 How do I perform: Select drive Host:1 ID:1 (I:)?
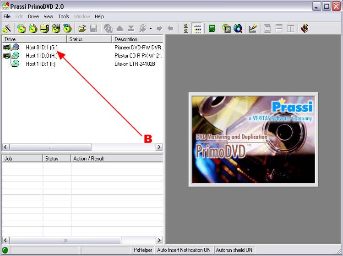tap(41, 64)
